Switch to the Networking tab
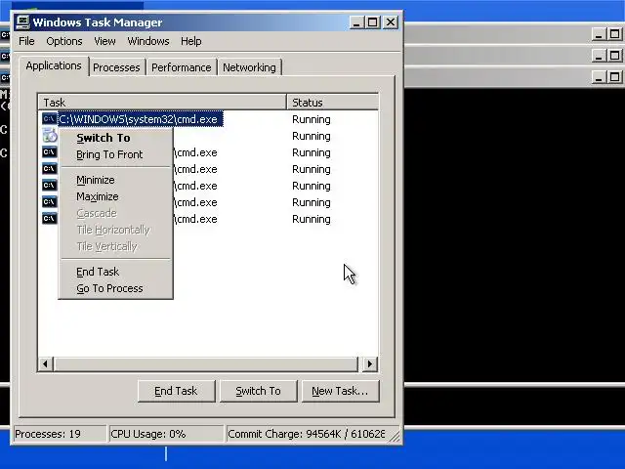625x469 pixels. pyautogui.click(x=249, y=67)
